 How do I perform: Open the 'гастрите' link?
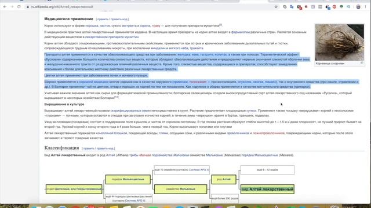click(207, 54)
